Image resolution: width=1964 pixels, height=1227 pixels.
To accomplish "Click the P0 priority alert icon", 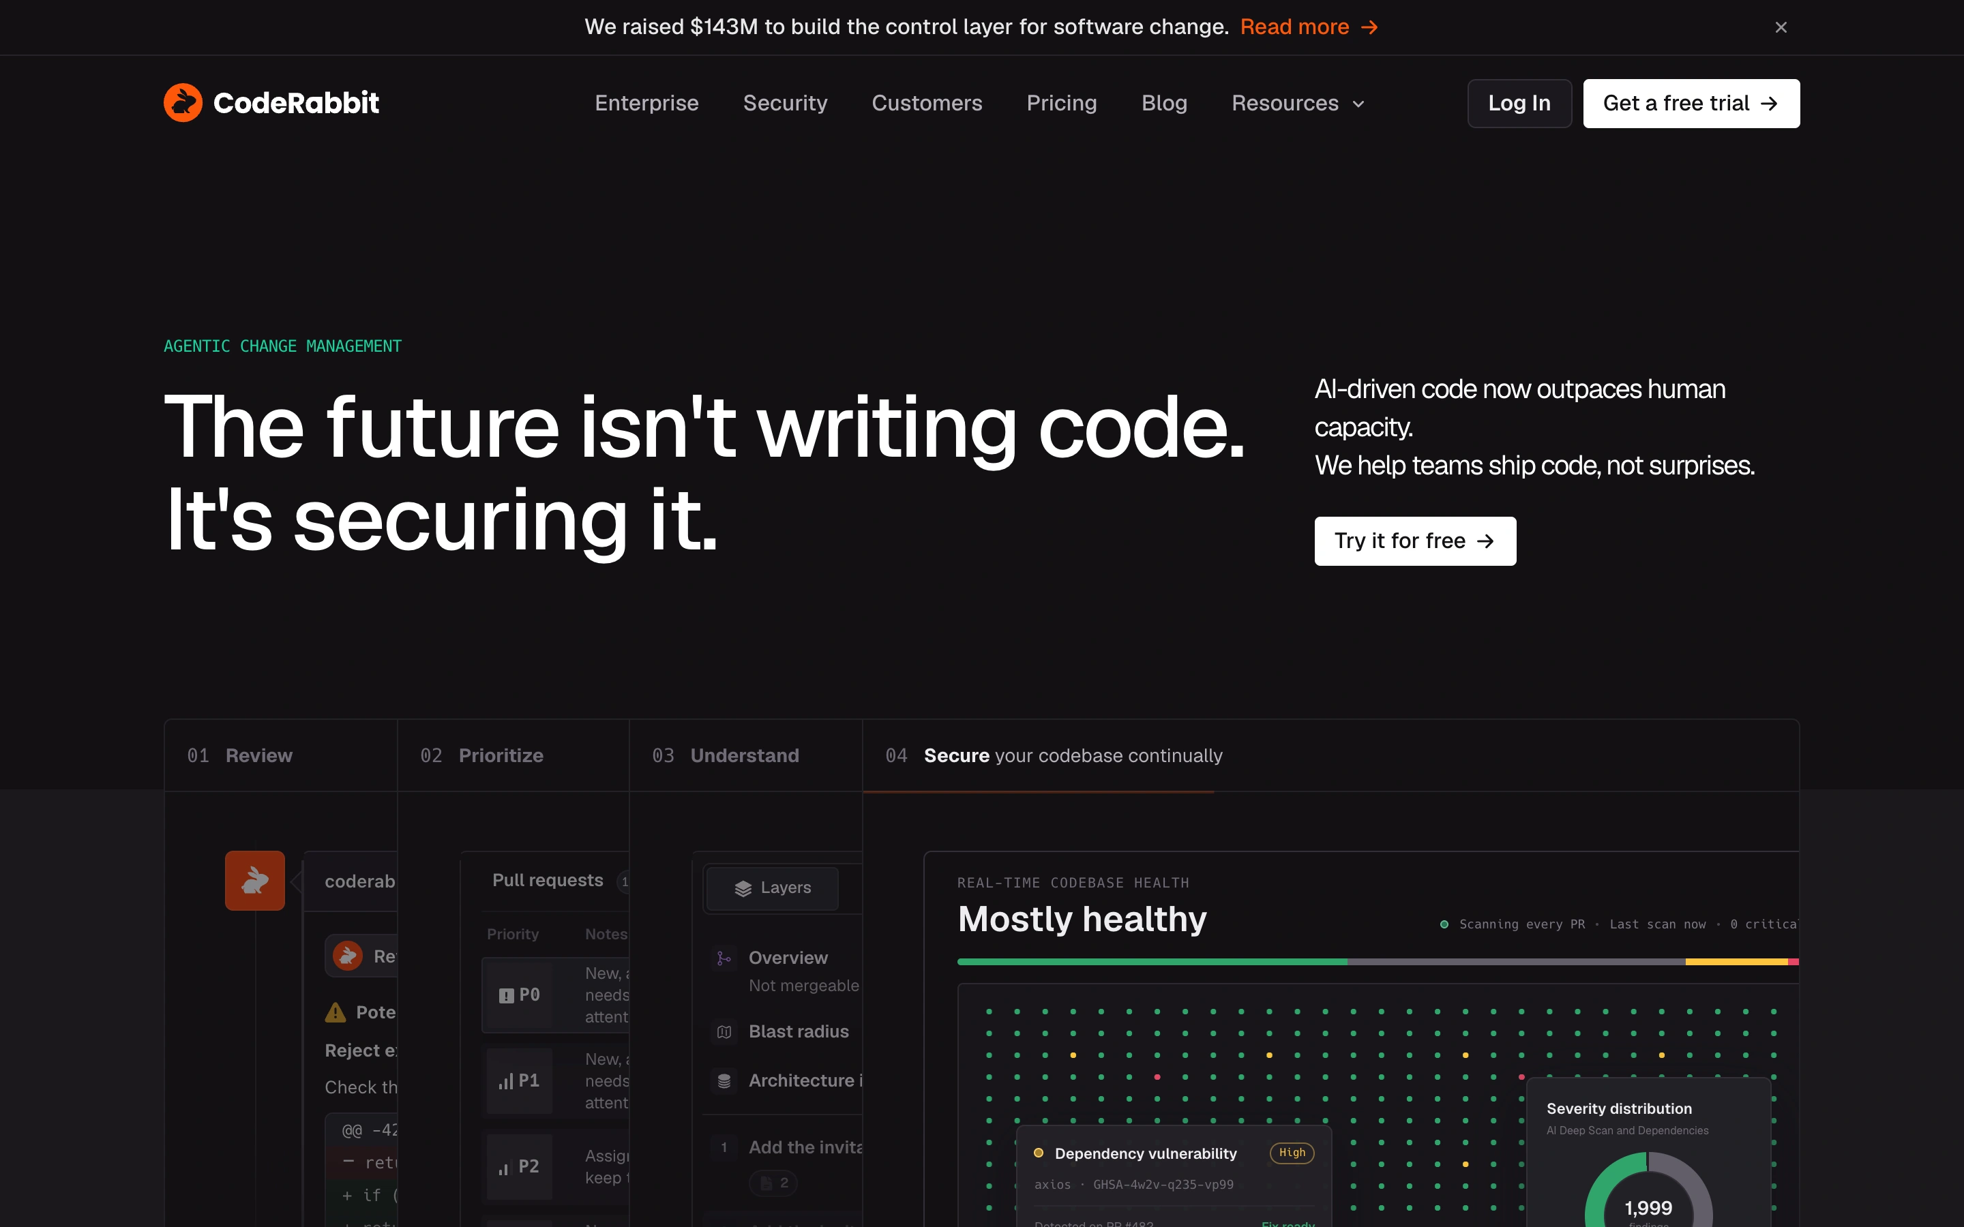I will coord(507,996).
